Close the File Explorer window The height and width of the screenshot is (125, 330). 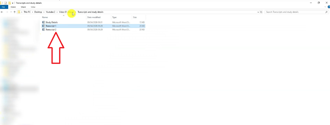(327, 3)
